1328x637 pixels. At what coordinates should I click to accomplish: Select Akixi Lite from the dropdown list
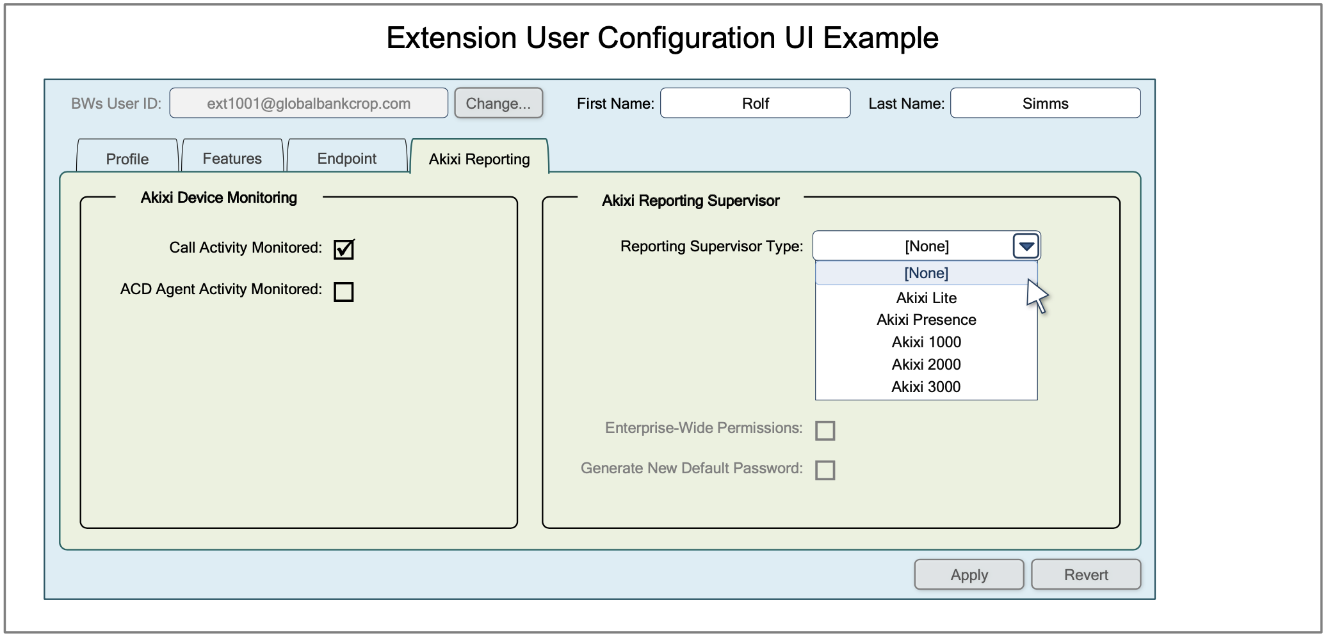[926, 298]
